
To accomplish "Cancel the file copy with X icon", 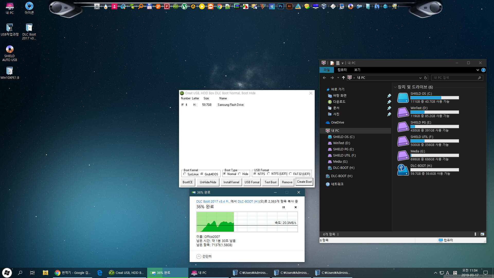I will coord(296,207).
